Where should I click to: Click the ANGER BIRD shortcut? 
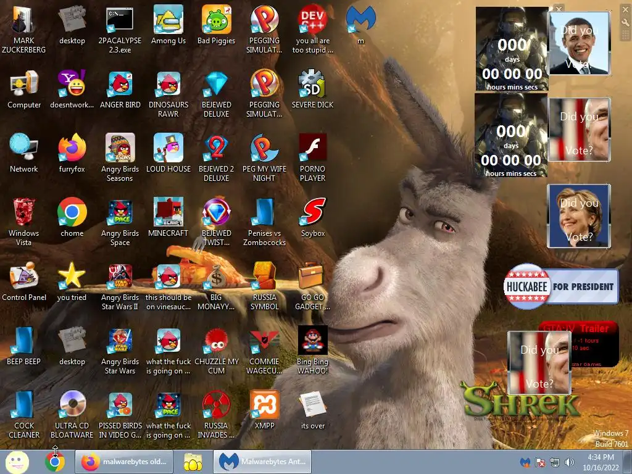(120, 89)
